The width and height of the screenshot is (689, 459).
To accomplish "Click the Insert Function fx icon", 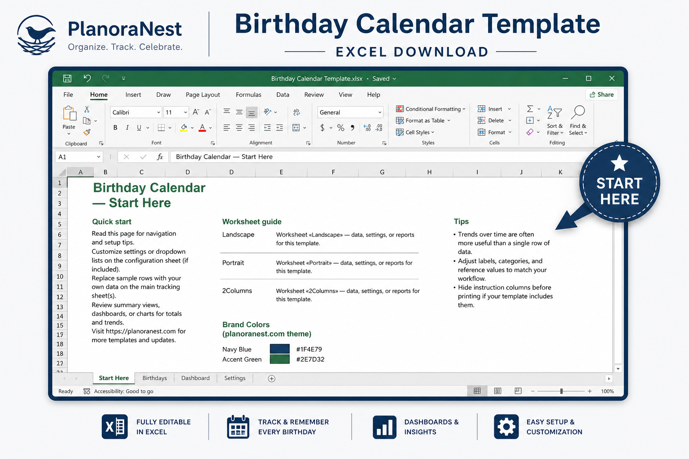I will (x=160, y=157).
